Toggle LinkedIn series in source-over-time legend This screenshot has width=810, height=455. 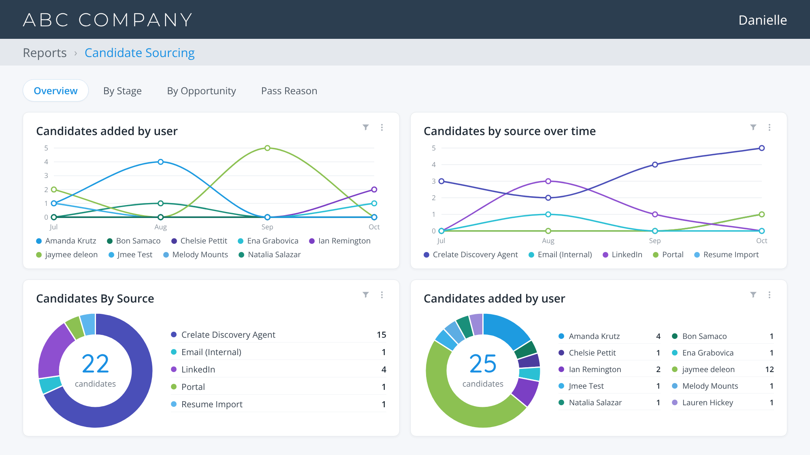pos(622,254)
